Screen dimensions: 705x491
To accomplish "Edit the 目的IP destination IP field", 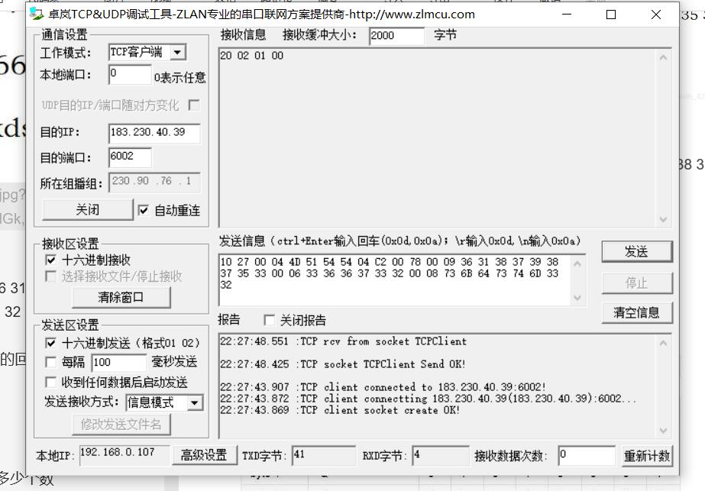I will 153,133.
